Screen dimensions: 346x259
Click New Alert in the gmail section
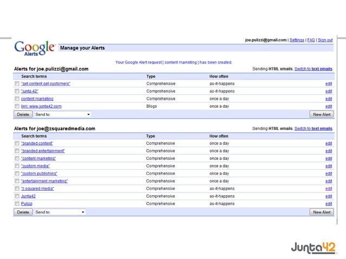[322, 114]
